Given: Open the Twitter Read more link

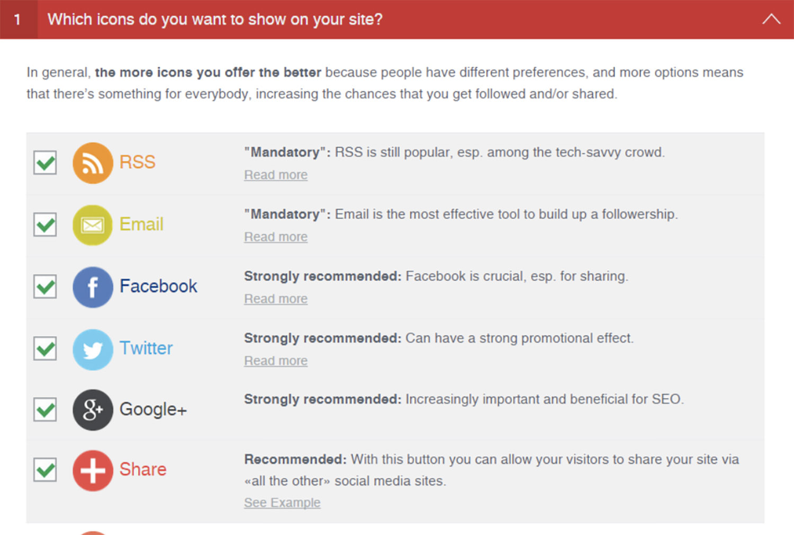Looking at the screenshot, I should [x=276, y=361].
